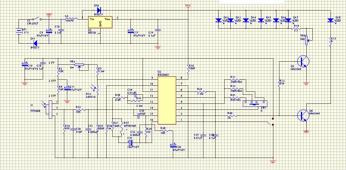
Task: Select the D18 LED symbol
Action: pos(330,20)
